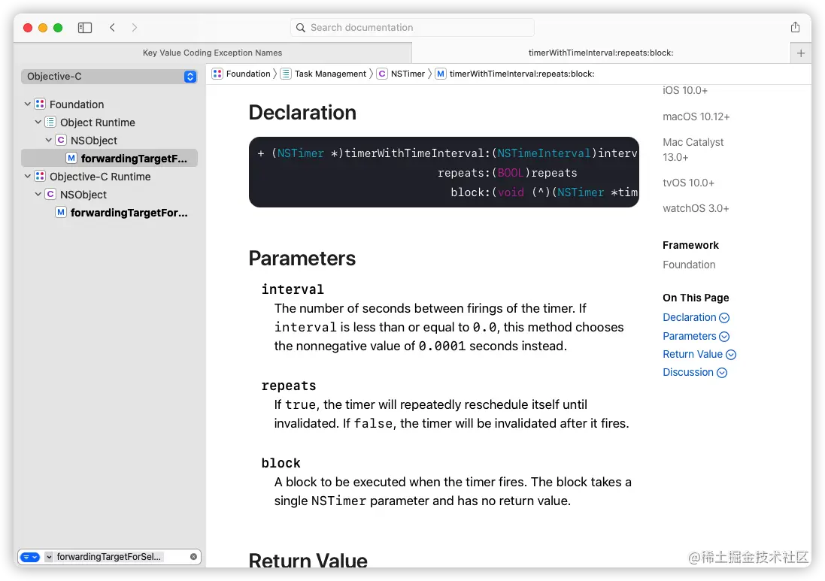The height and width of the screenshot is (581, 825).
Task: Go to Foundation in the breadcrumb bar
Action: (x=248, y=74)
